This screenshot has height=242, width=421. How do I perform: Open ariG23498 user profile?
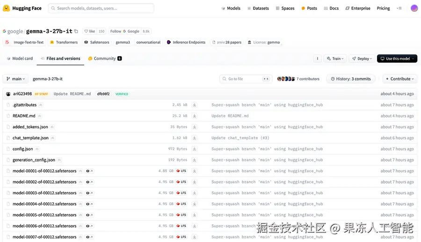22,94
